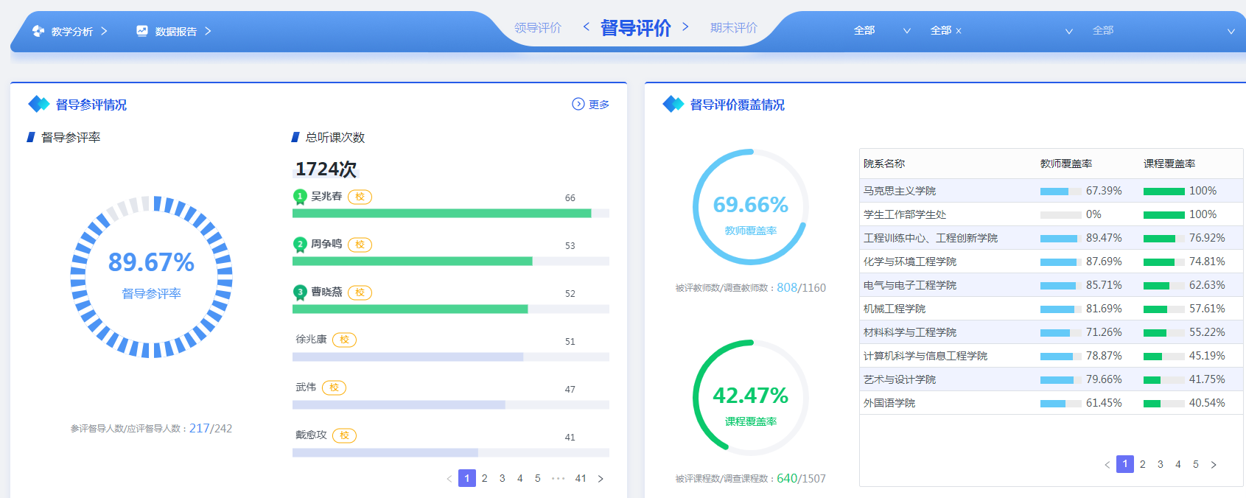
Task: Switch to the 领导评价 tab
Action: (x=538, y=28)
